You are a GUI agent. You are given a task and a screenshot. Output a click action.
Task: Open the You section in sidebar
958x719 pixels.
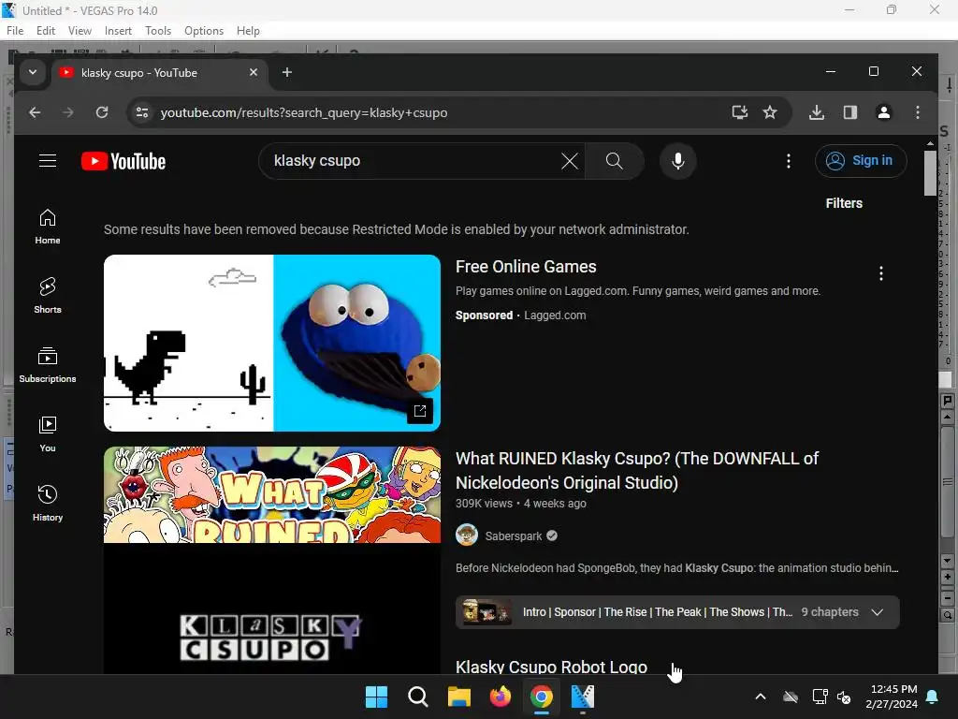click(x=48, y=434)
